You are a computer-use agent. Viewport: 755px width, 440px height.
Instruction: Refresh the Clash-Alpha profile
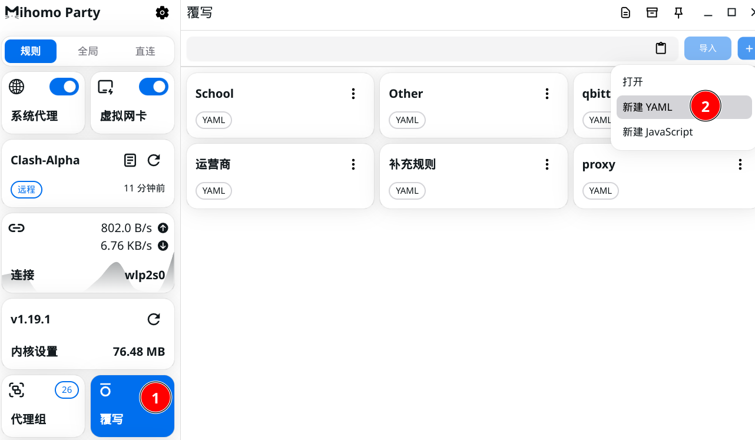(x=154, y=160)
